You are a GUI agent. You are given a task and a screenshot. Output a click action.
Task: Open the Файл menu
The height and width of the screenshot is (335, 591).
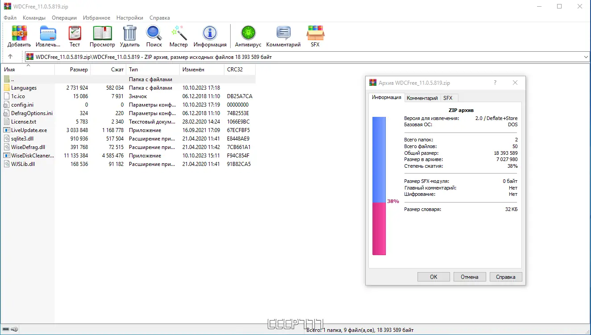pos(10,18)
